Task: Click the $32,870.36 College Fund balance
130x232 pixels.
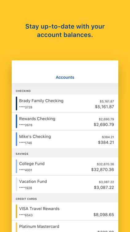Action: pyautogui.click(x=103, y=170)
